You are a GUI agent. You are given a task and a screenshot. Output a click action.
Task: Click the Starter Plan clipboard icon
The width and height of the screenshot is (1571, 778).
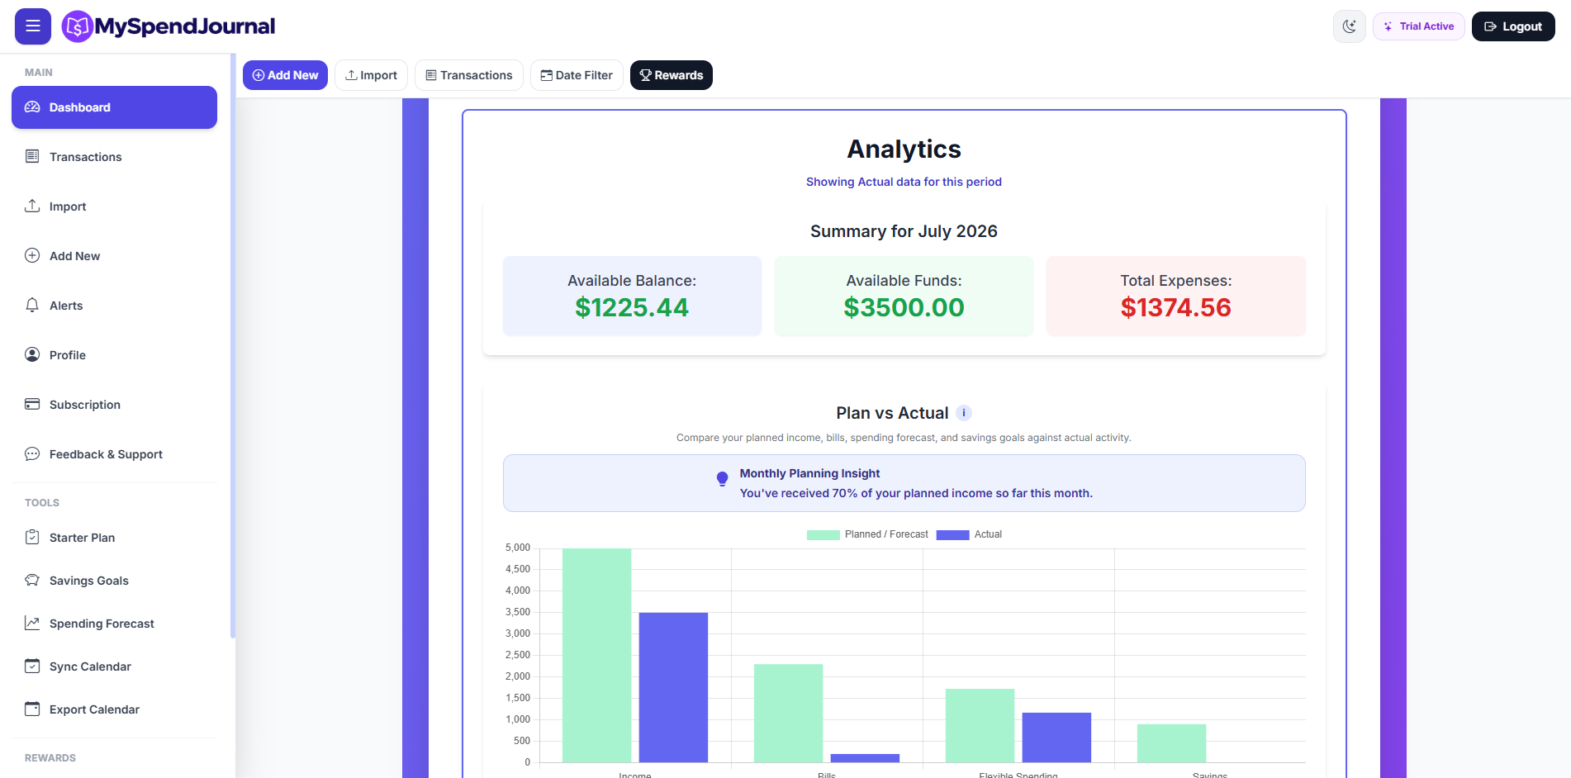32,537
